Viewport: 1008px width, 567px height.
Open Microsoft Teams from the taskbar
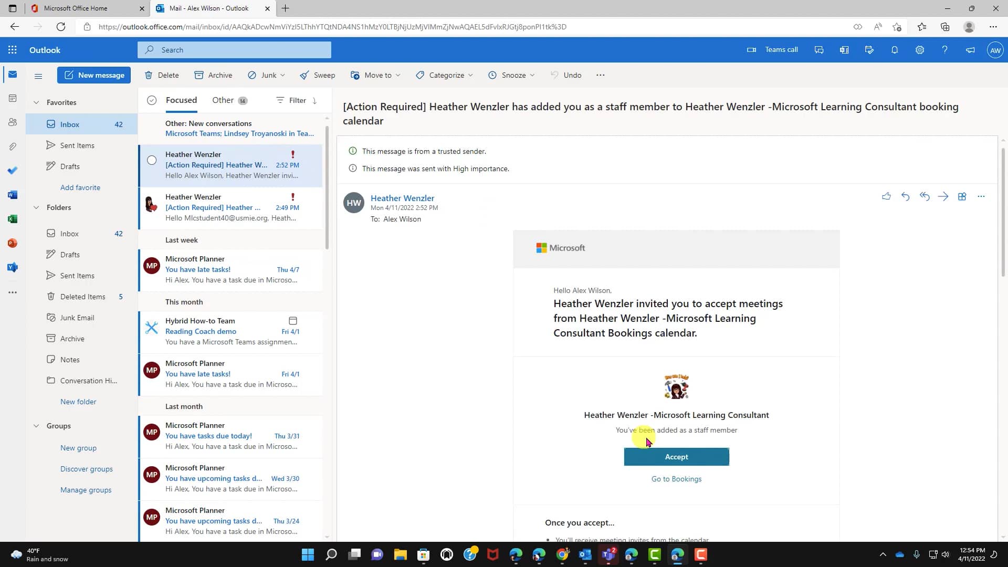608,554
